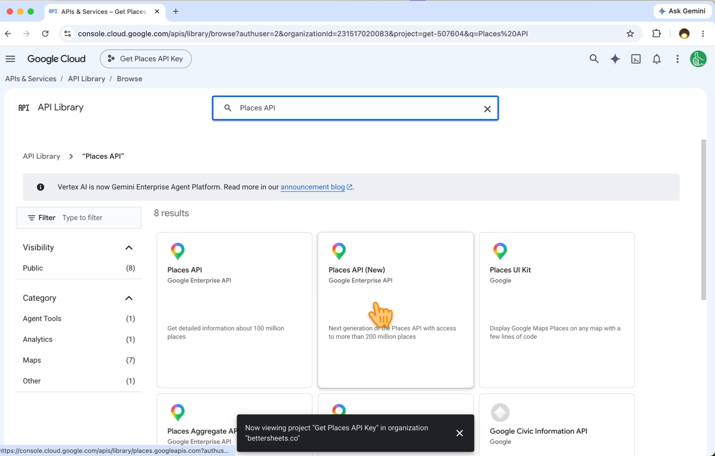Open the announcement blog link
This screenshot has width=715, height=456.
[316, 187]
